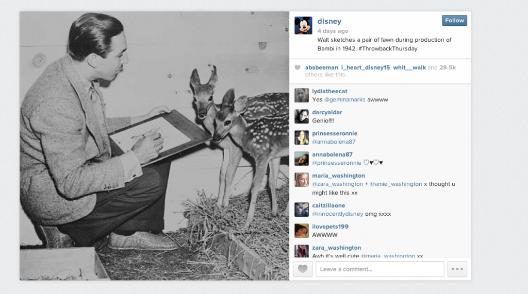Open i_heart_disney15 profile link

(366, 67)
